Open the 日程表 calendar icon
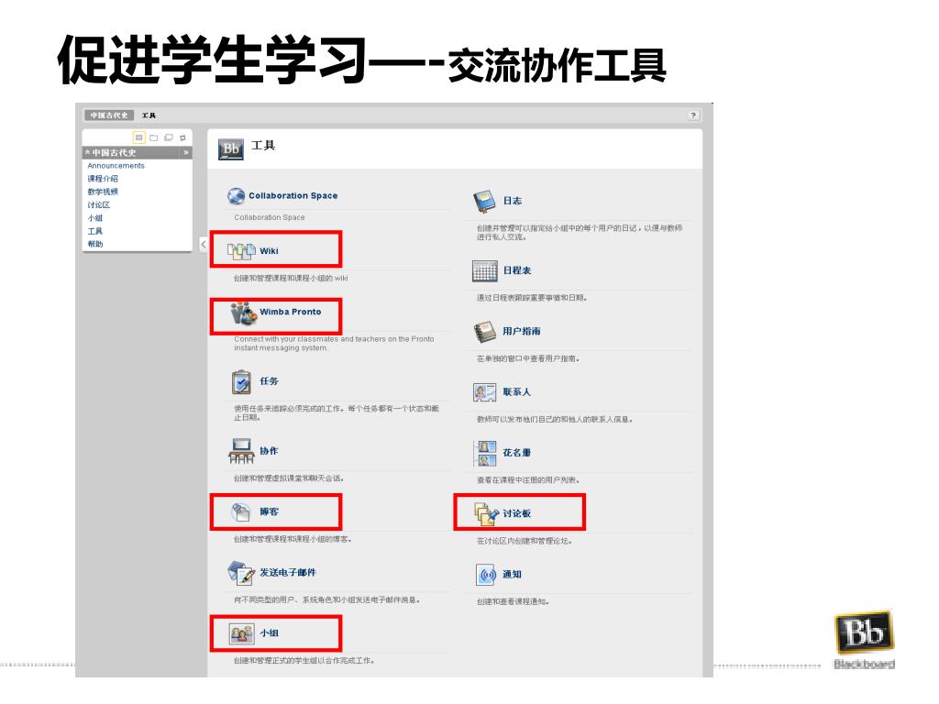The width and height of the screenshot is (939, 704). click(484, 271)
